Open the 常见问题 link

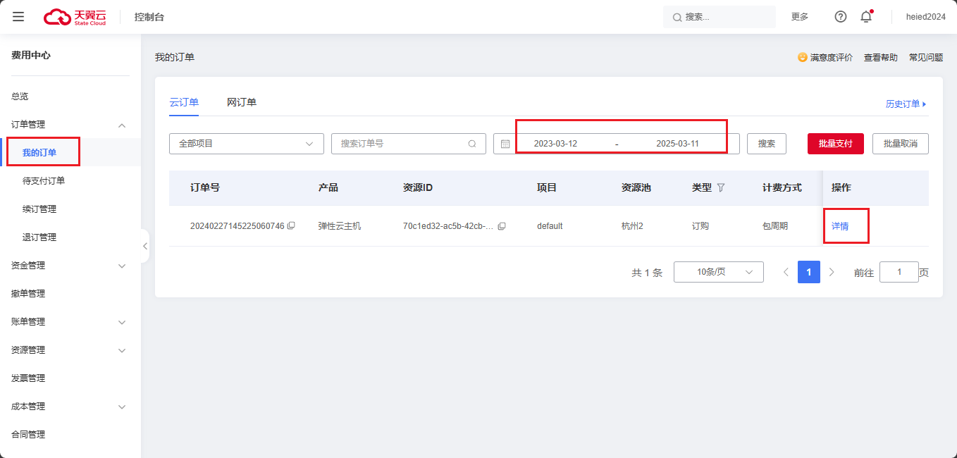click(x=926, y=58)
